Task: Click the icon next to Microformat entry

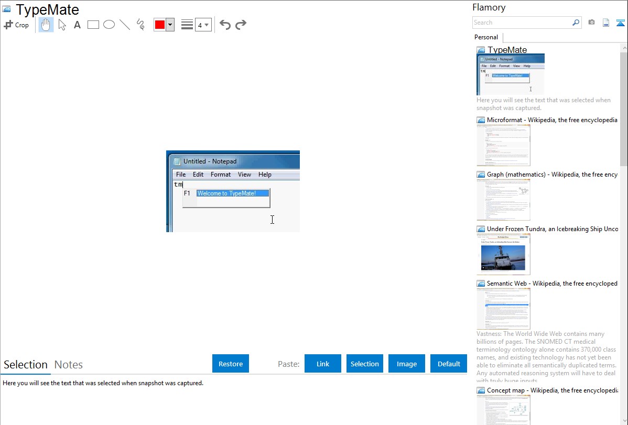Action: tap(481, 120)
